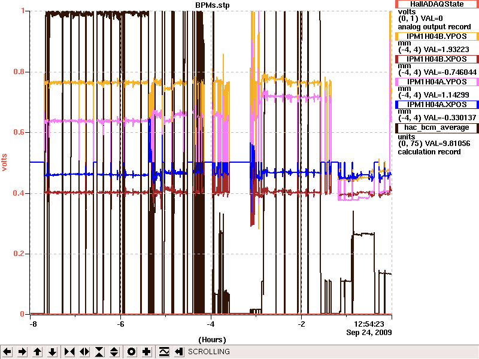Click the pan right arrow button
Viewport: 479px width, 359px height.
(22, 352)
